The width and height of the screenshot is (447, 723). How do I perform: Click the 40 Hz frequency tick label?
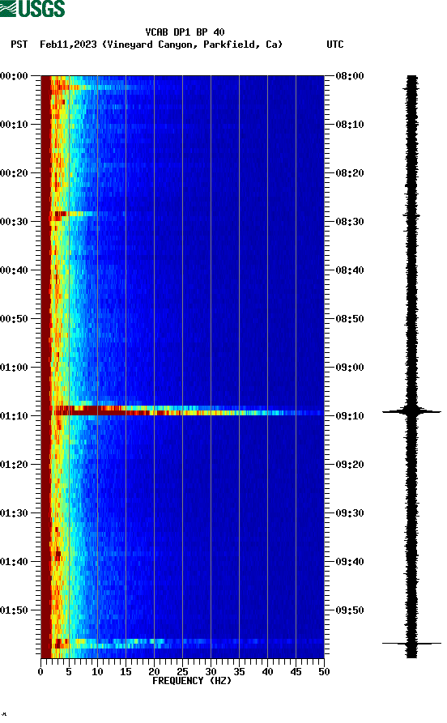click(x=267, y=672)
